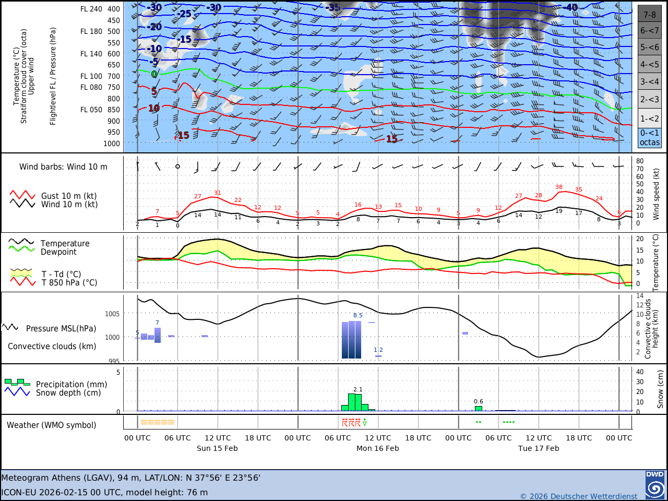Click the DWD logo
Viewport: 668px width, 501px height.
[x=655, y=485]
